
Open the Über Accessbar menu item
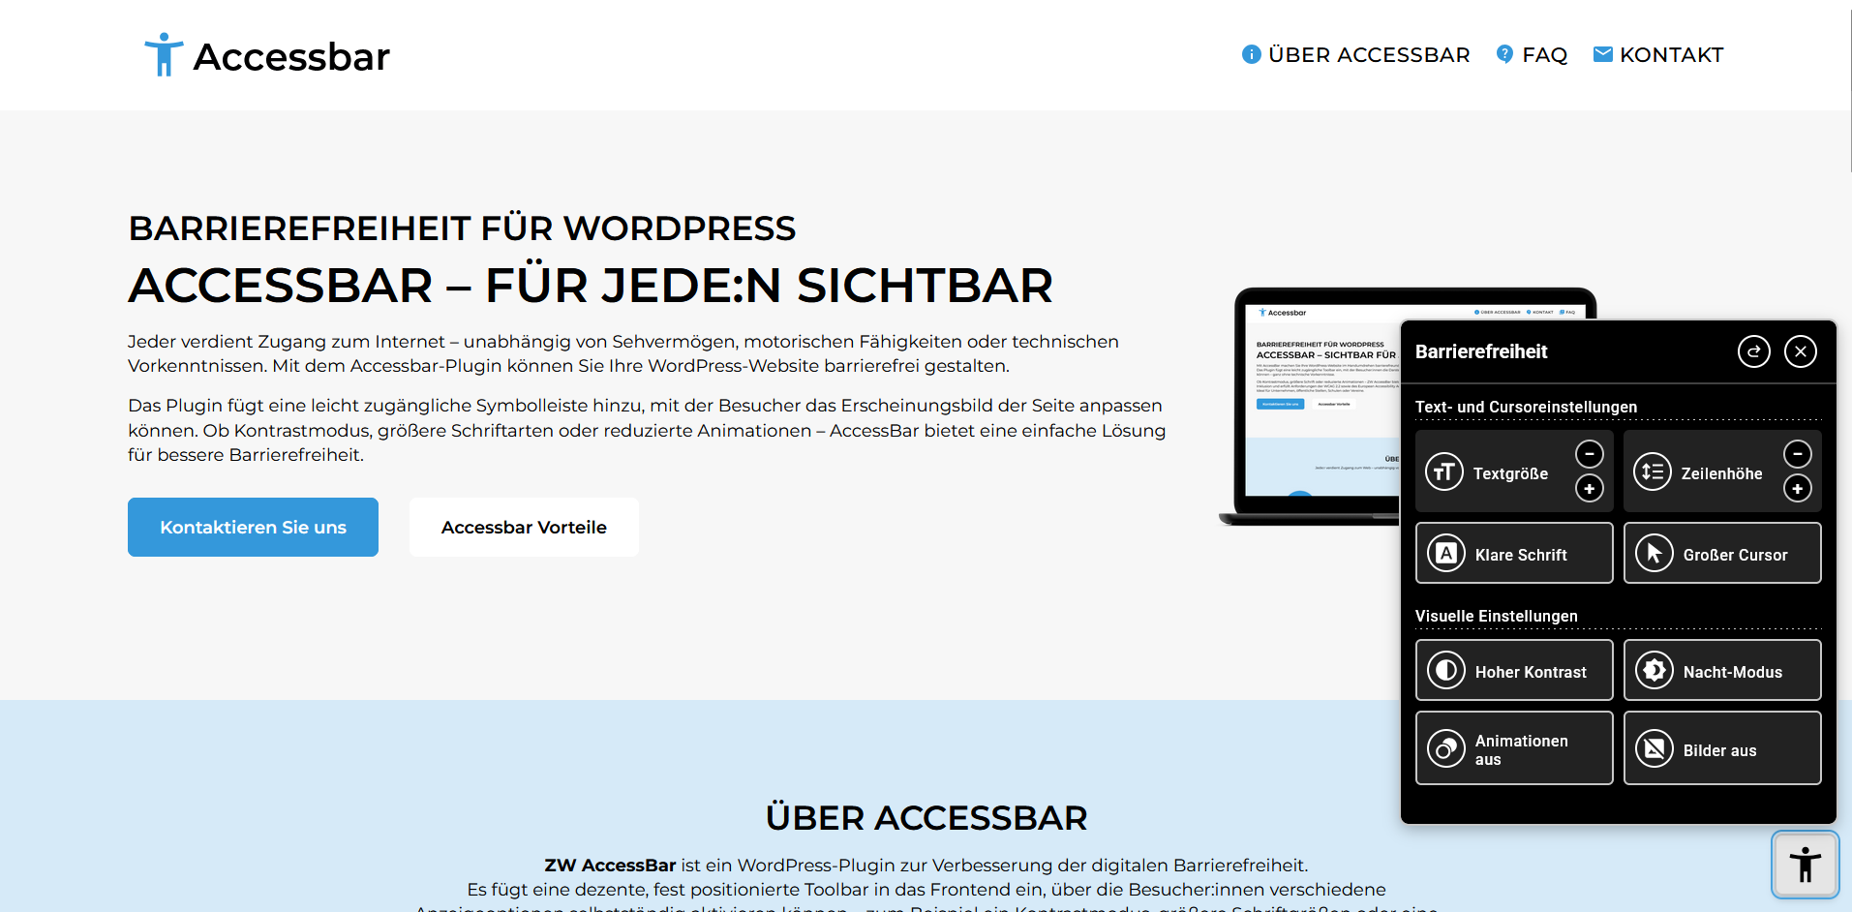(x=1355, y=55)
